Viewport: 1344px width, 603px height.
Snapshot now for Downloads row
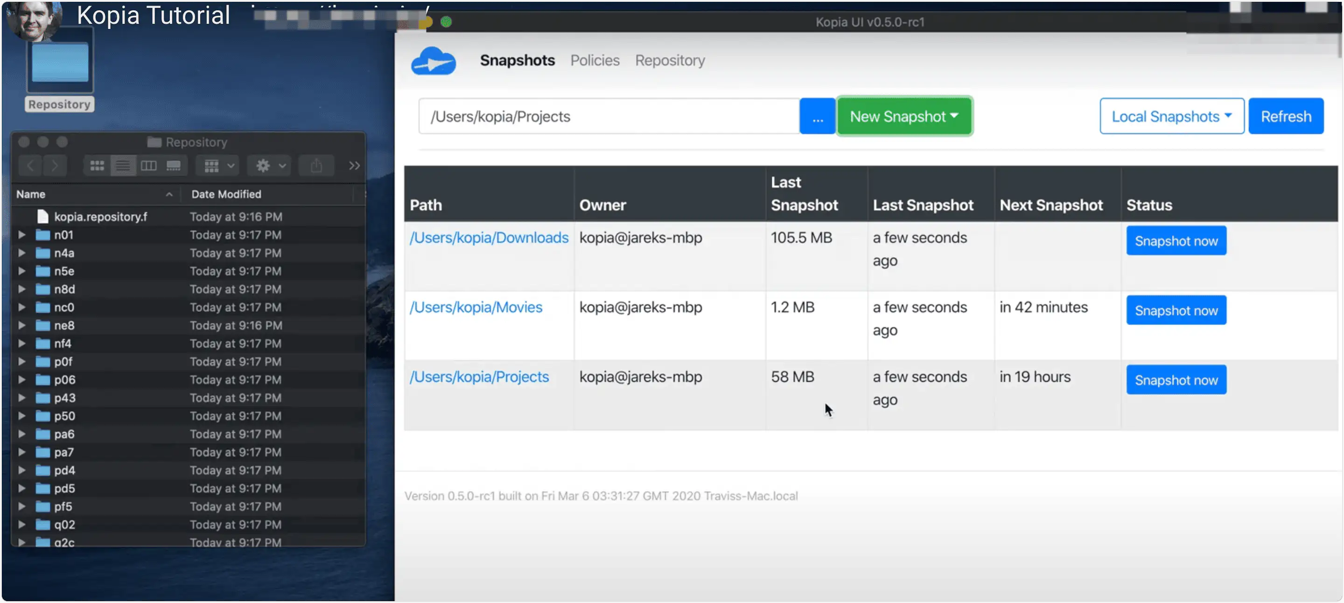point(1176,241)
